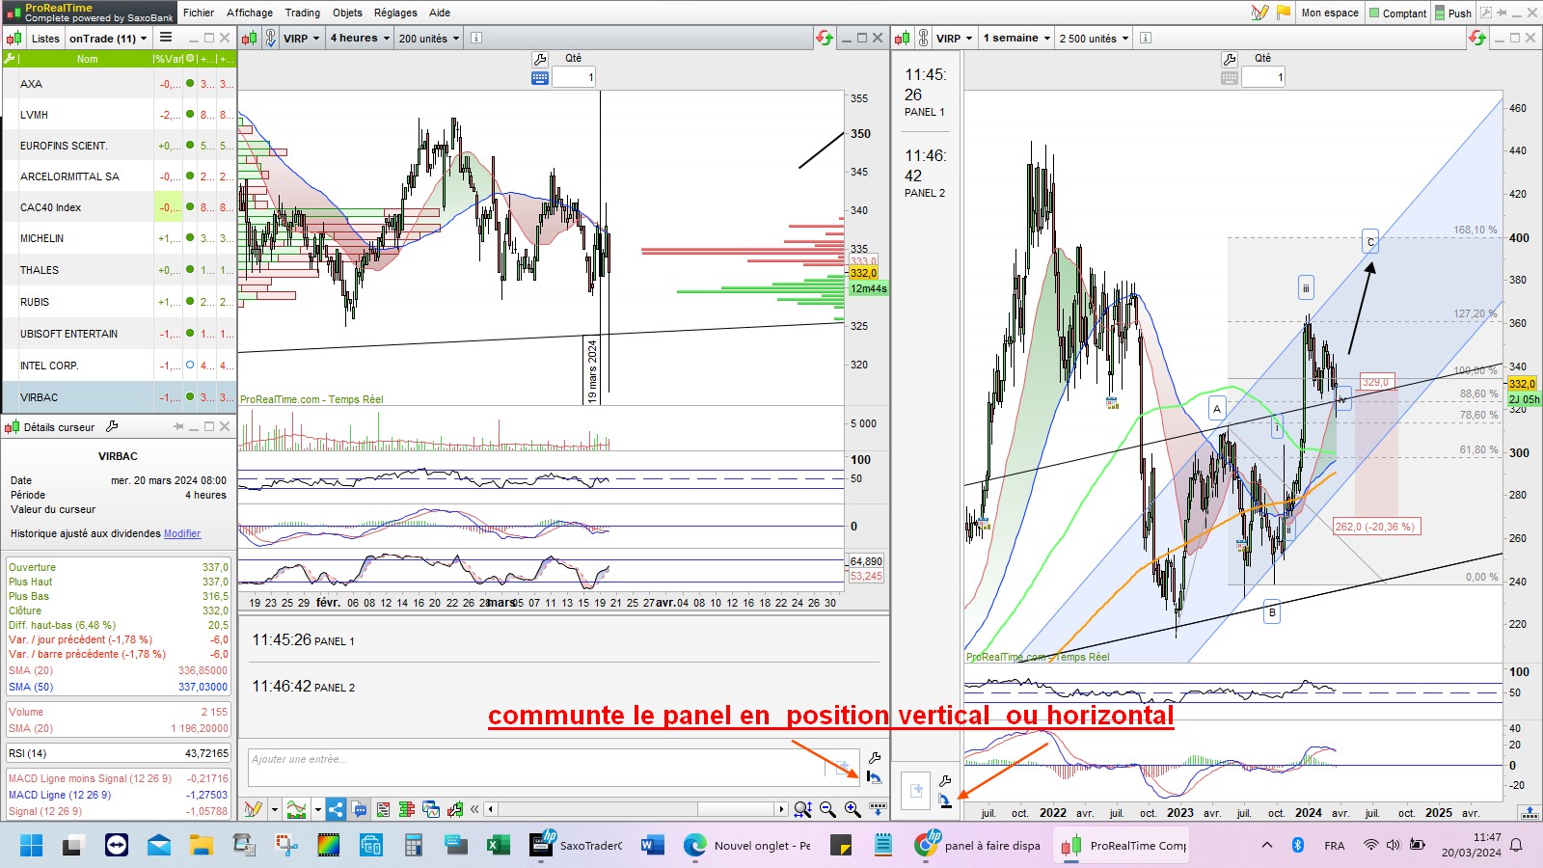Toggle the Comptant mode indicator
Image resolution: width=1543 pixels, height=868 pixels.
point(1397,13)
